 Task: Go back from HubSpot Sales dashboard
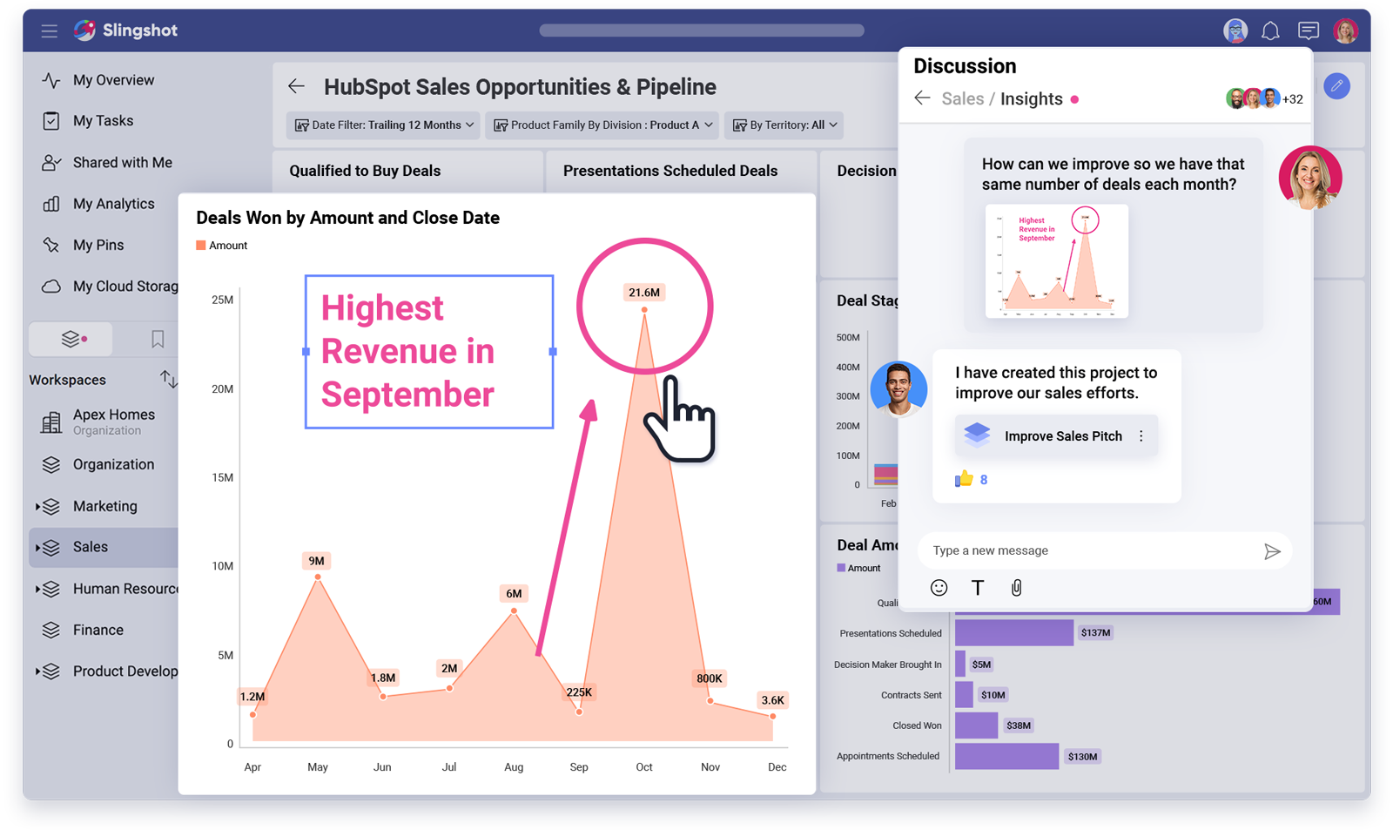click(x=297, y=86)
